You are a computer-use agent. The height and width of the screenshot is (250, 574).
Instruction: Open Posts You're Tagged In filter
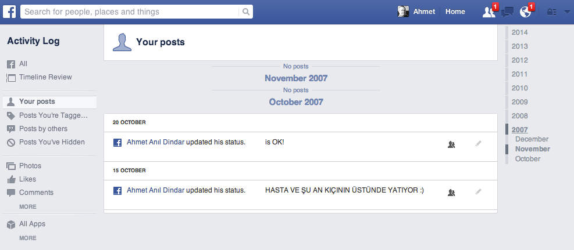click(x=54, y=115)
